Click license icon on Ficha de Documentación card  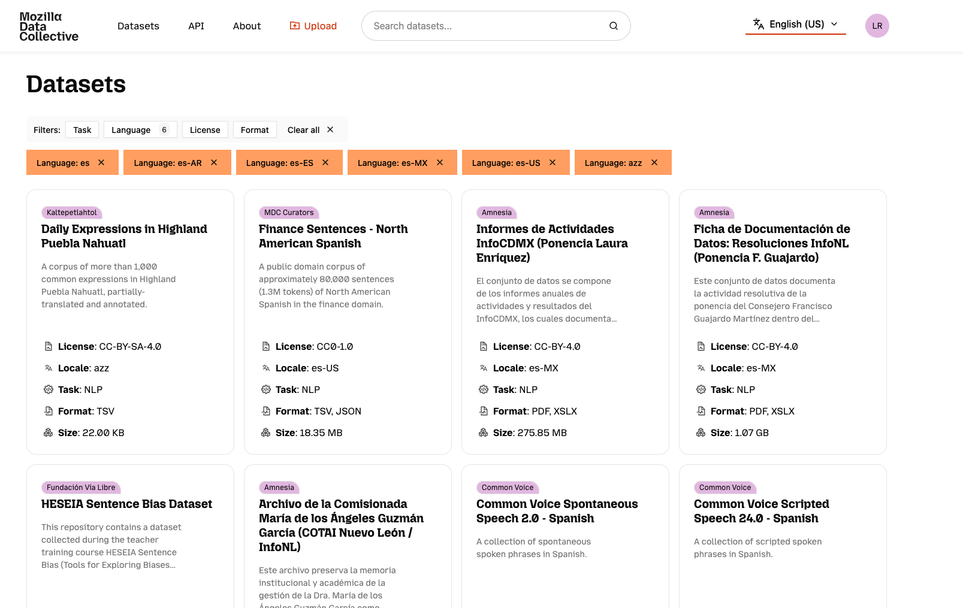pyautogui.click(x=701, y=346)
